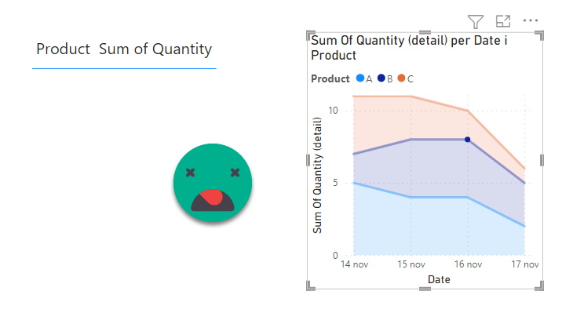Click legend color dot for product A
The image size is (562, 313).
pos(360,78)
